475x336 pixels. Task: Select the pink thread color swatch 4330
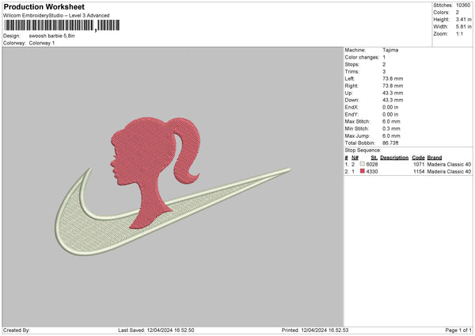pos(363,171)
